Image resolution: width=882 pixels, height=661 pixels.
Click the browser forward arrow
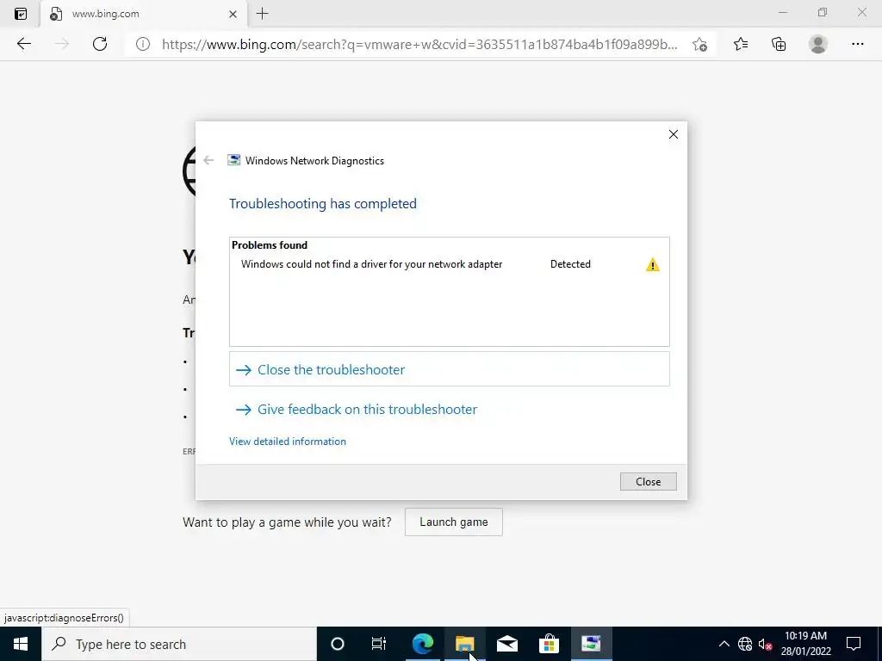tap(62, 44)
